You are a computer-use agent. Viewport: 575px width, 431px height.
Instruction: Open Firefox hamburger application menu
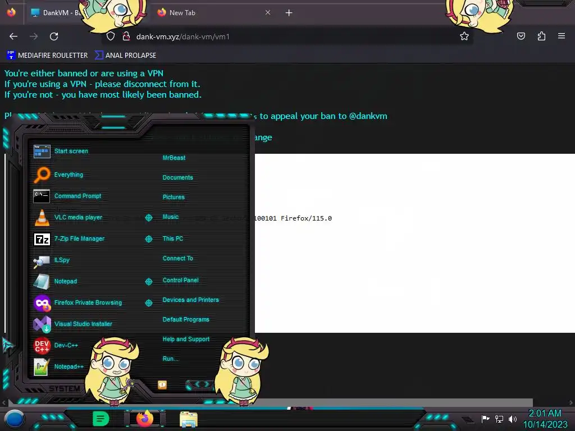click(562, 36)
